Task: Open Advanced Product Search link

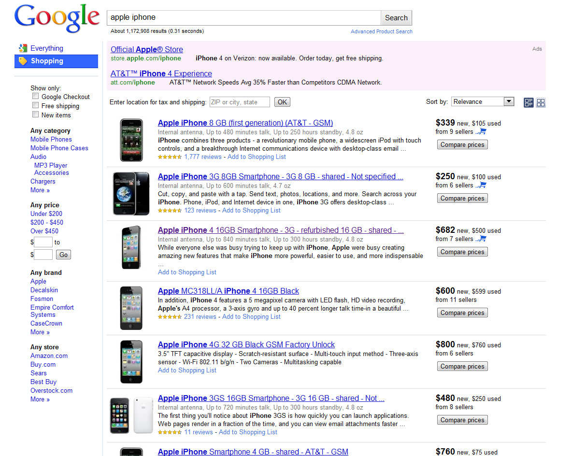Action: coord(382,32)
